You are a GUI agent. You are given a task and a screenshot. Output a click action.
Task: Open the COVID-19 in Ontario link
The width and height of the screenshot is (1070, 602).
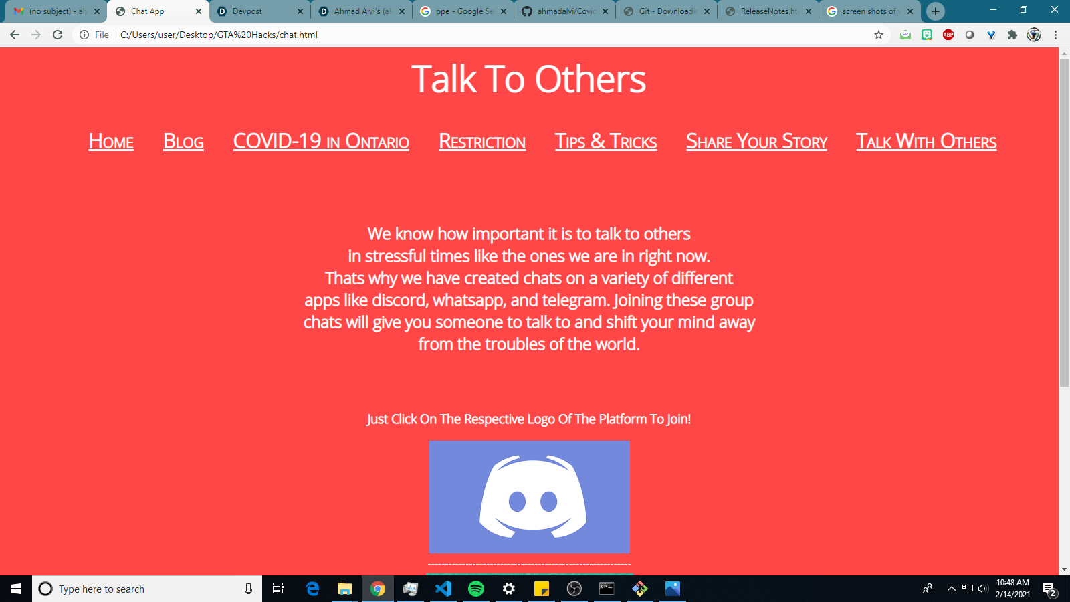[x=321, y=142]
